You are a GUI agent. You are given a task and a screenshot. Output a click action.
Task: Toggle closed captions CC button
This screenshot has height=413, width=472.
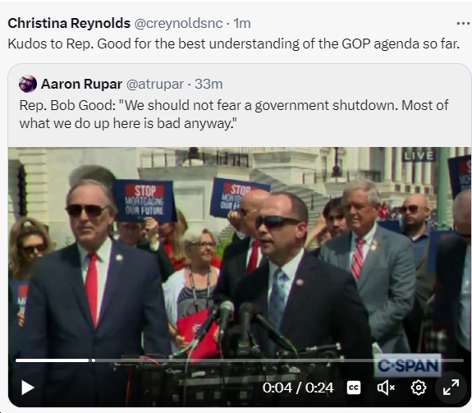click(354, 388)
